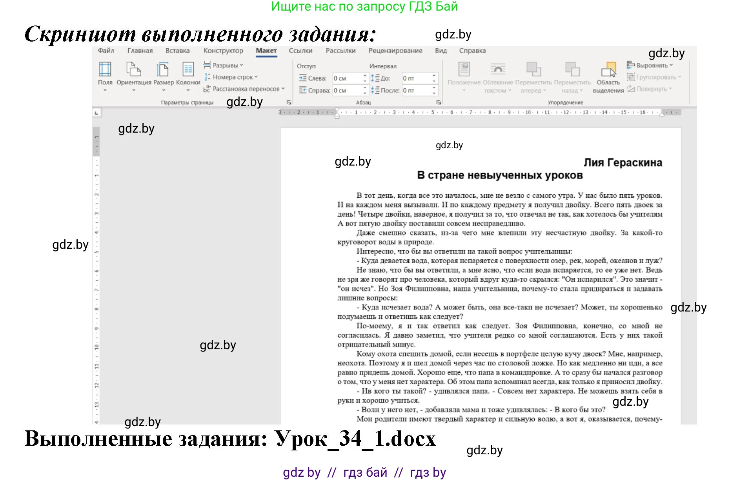The height and width of the screenshot is (481, 730).
Task: Decrease the Слева indent value
Action: (365, 81)
